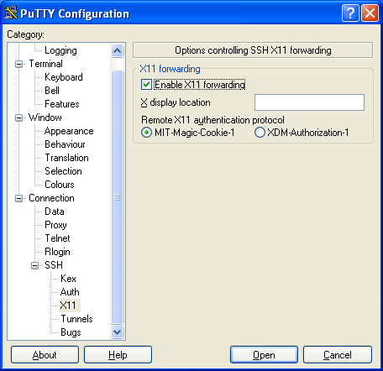Viewport: 383px width, 371px height.
Task: Click the About button
Action: tap(45, 355)
